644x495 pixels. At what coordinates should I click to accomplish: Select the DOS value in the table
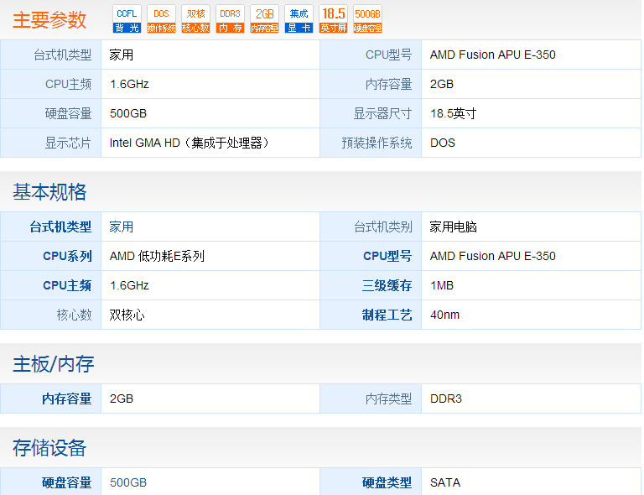[443, 143]
